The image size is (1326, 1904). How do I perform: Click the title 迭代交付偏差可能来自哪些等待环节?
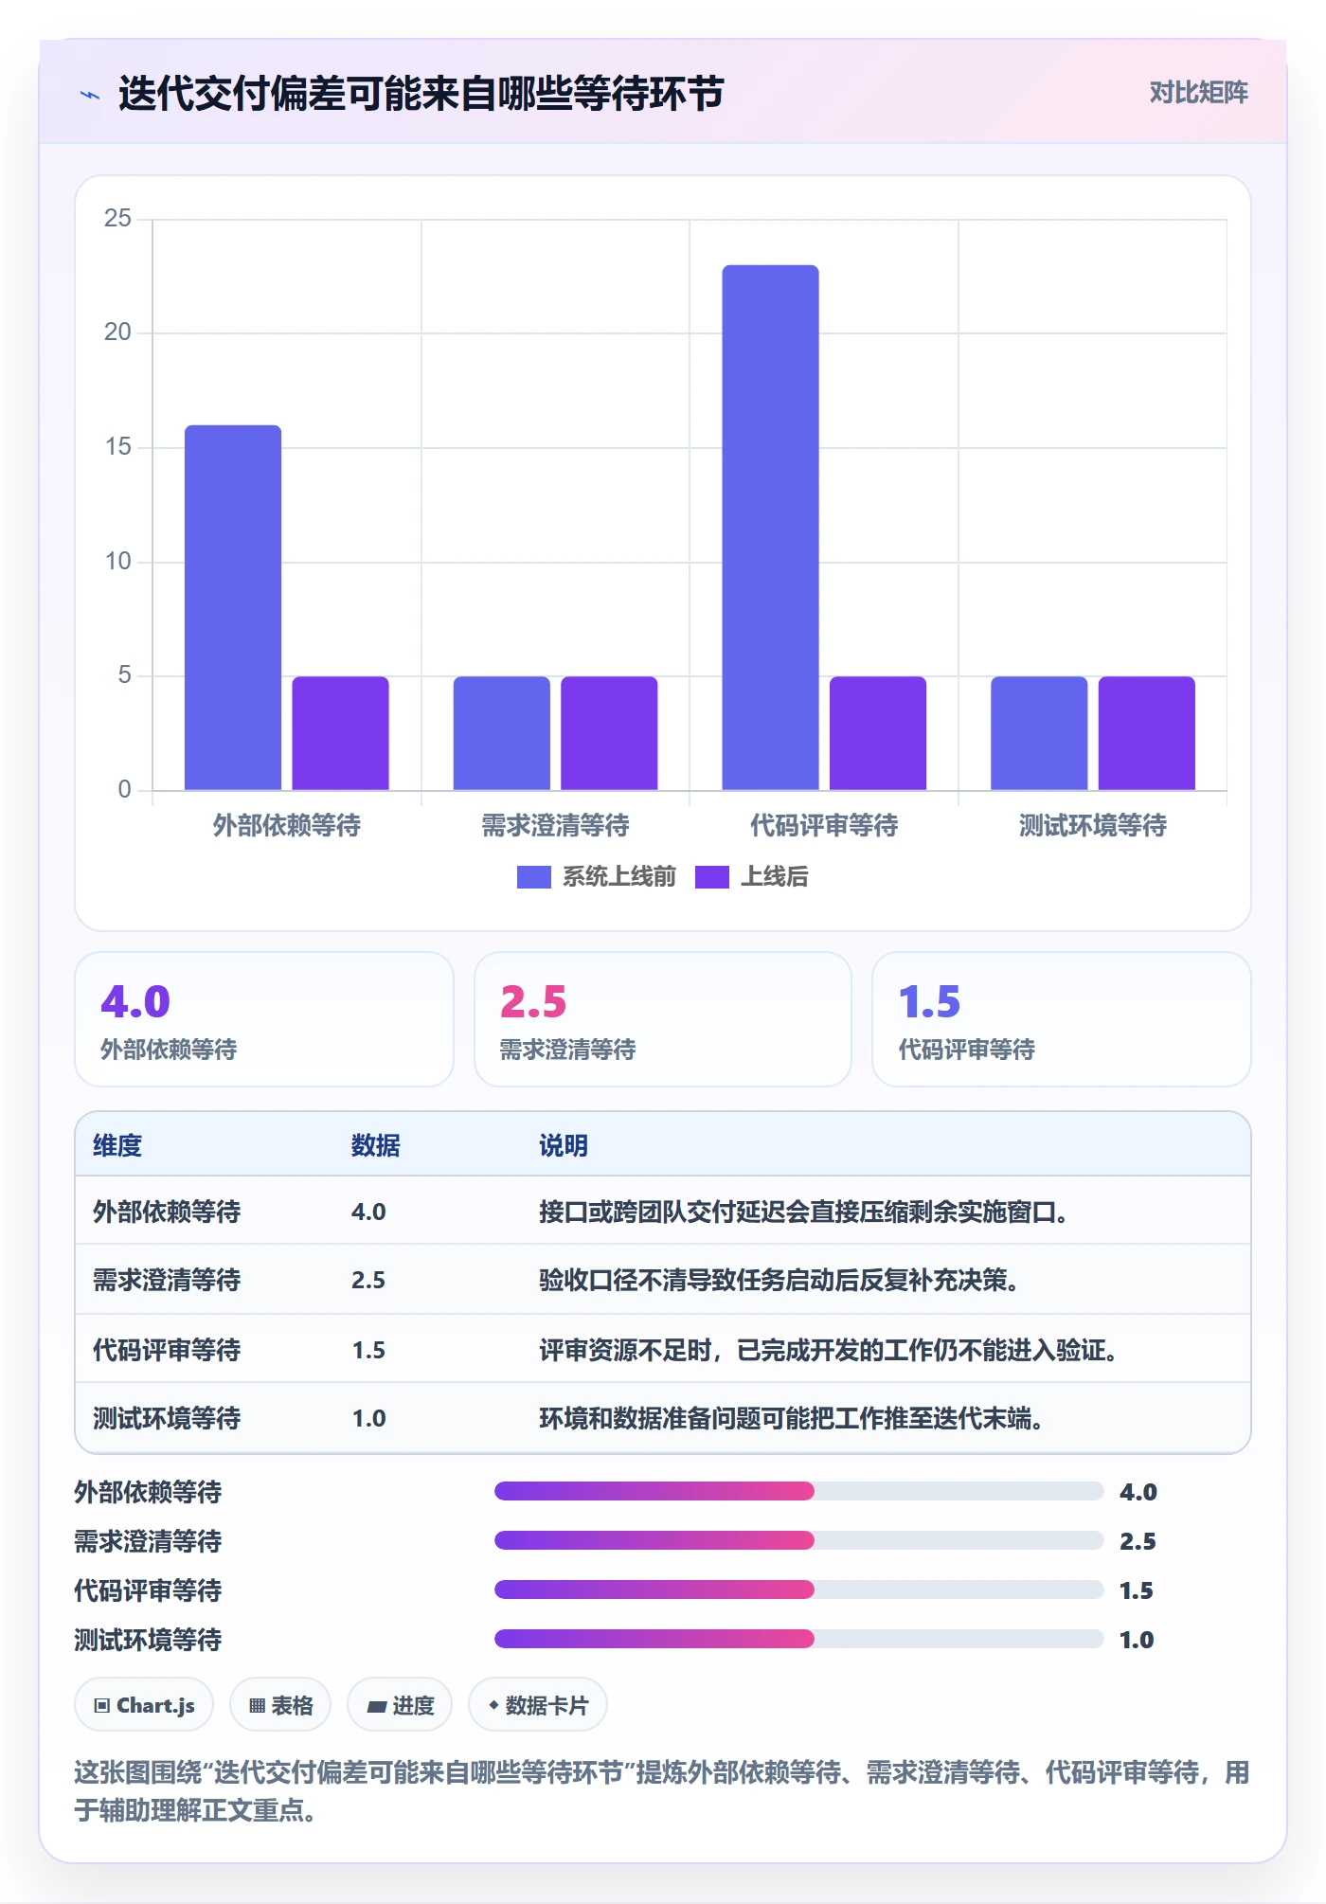coord(421,94)
